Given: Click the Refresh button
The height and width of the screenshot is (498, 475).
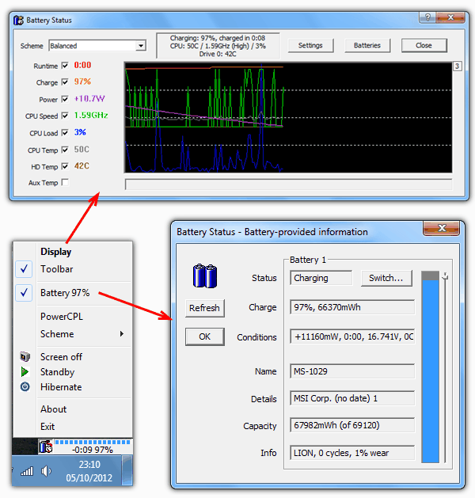Looking at the screenshot, I should (204, 308).
